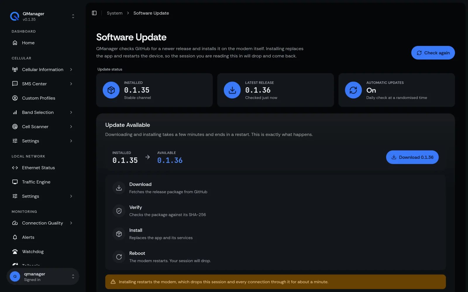Screen dimensions: 468x292
Task: Click the Installed package icon circle
Action: coord(111,90)
